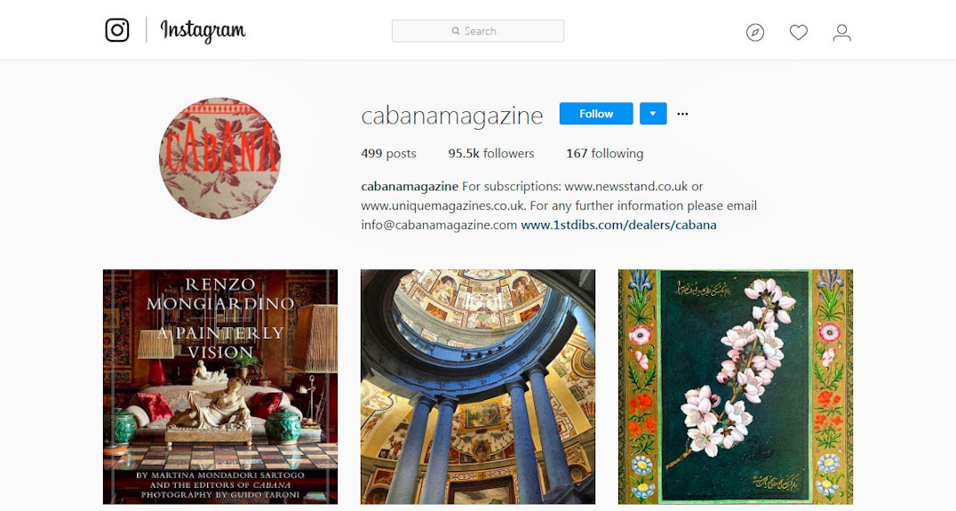Click the bold cabanamagazine name in bio
The height and width of the screenshot is (511, 956).
(410, 186)
